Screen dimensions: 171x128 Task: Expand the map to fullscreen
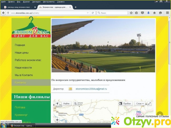click(x=149, y=104)
